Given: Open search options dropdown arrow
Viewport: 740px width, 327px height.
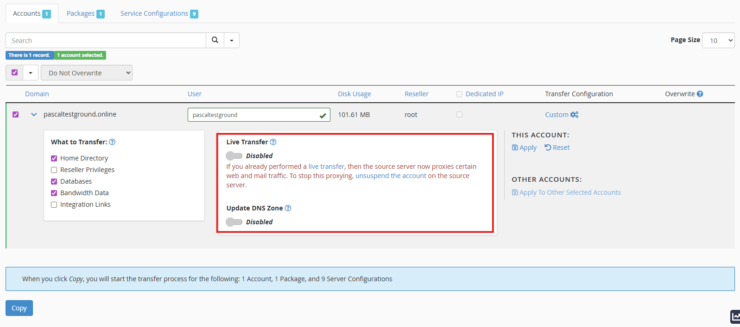Looking at the screenshot, I should pos(232,40).
